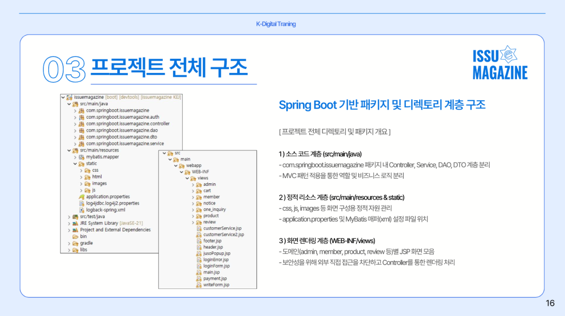
Task: Select the src folder label in webapp tree
Action: click(x=177, y=153)
